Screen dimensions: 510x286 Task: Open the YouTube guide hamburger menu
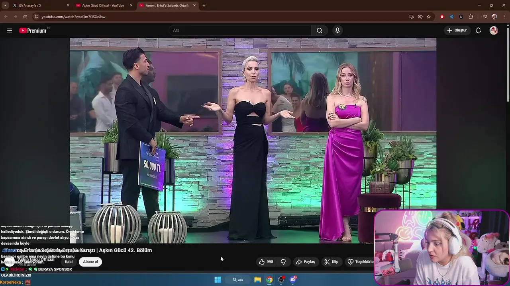(10, 31)
